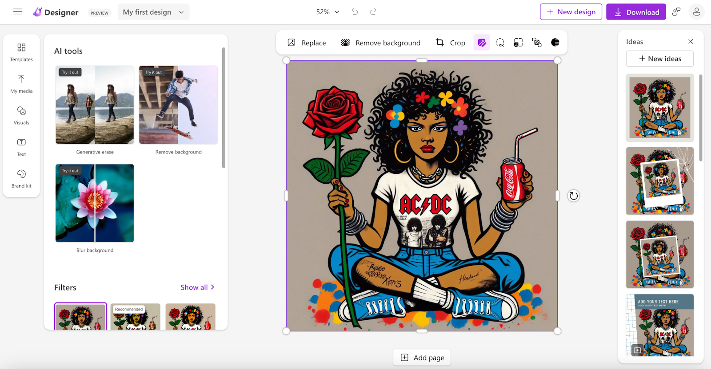Click the Add page button
This screenshot has width=711, height=369.
pyautogui.click(x=422, y=357)
